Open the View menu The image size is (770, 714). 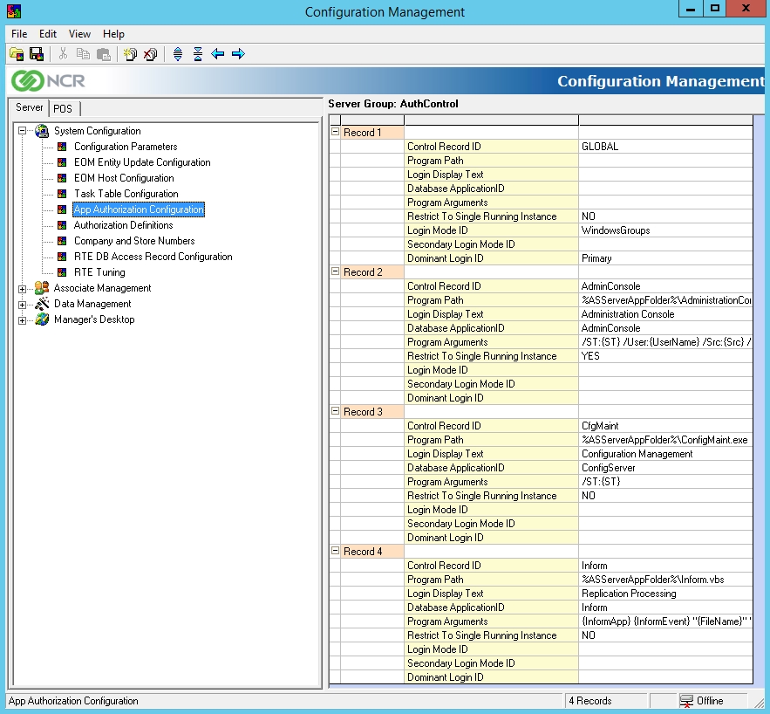pyautogui.click(x=79, y=34)
